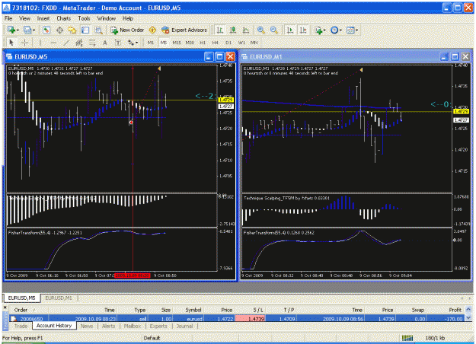Click the Templates icon
The image size is (476, 344).
click(350, 30)
